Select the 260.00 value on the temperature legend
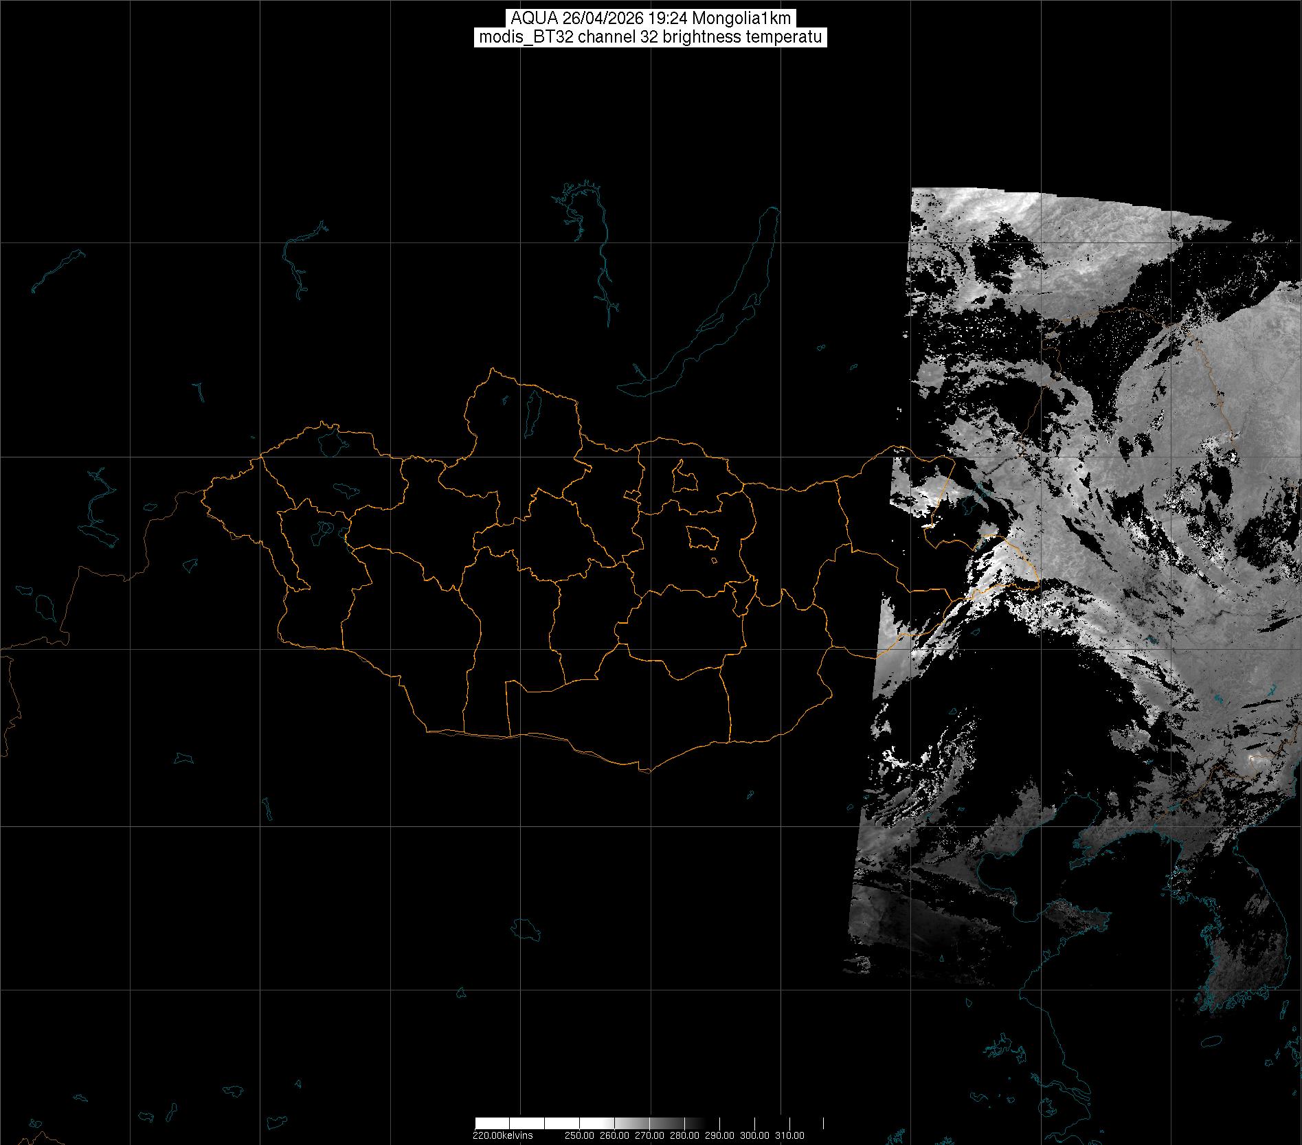 [x=614, y=1135]
